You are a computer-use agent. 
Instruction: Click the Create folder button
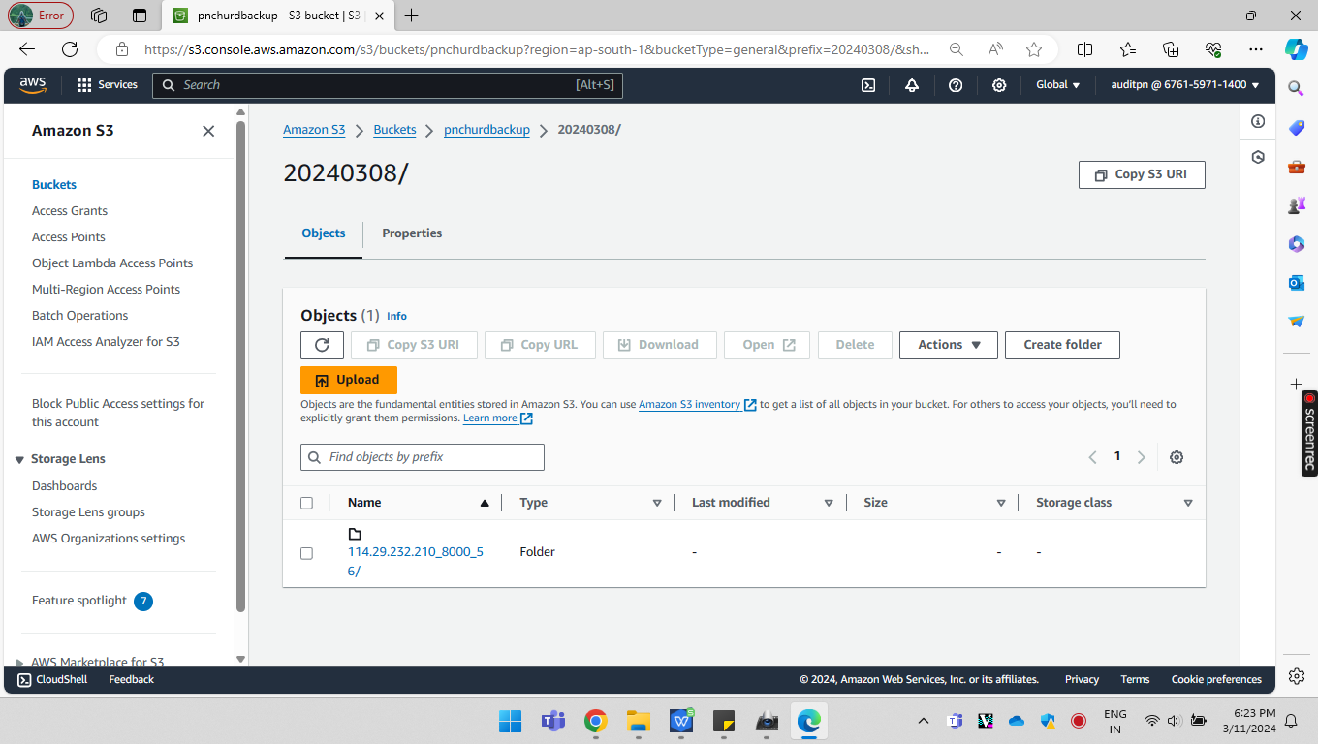pyautogui.click(x=1063, y=345)
